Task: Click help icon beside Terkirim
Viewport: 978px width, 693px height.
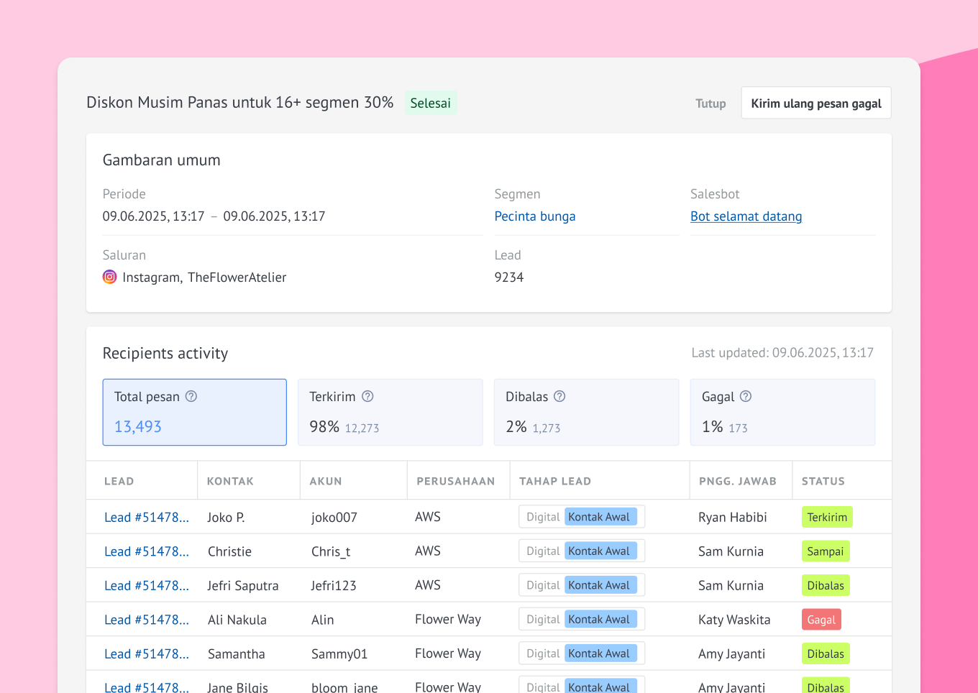Action: (x=367, y=396)
